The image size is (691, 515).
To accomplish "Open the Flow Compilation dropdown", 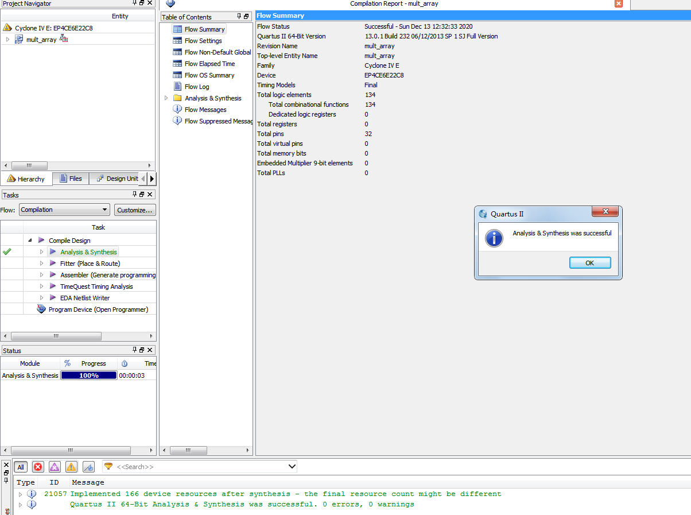I will [x=64, y=210].
